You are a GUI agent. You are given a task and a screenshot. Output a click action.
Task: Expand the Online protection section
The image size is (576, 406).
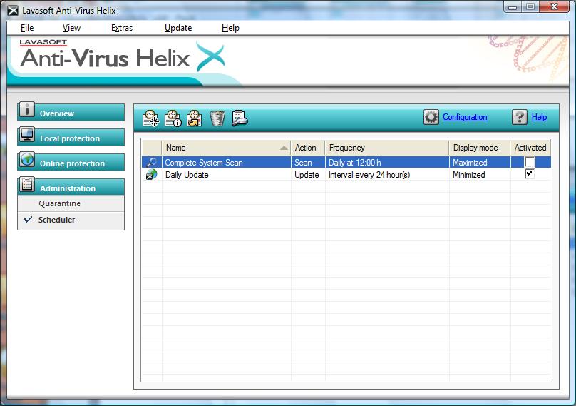pos(71,163)
